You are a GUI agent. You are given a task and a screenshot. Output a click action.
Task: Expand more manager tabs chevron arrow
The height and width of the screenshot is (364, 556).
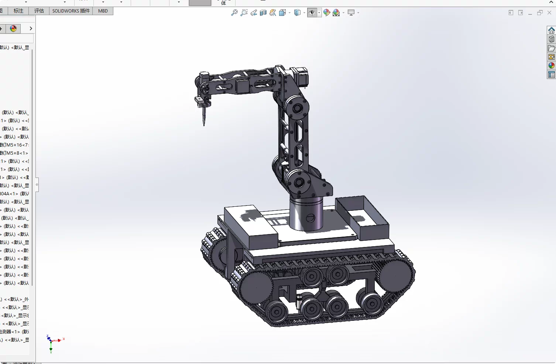coord(31,28)
